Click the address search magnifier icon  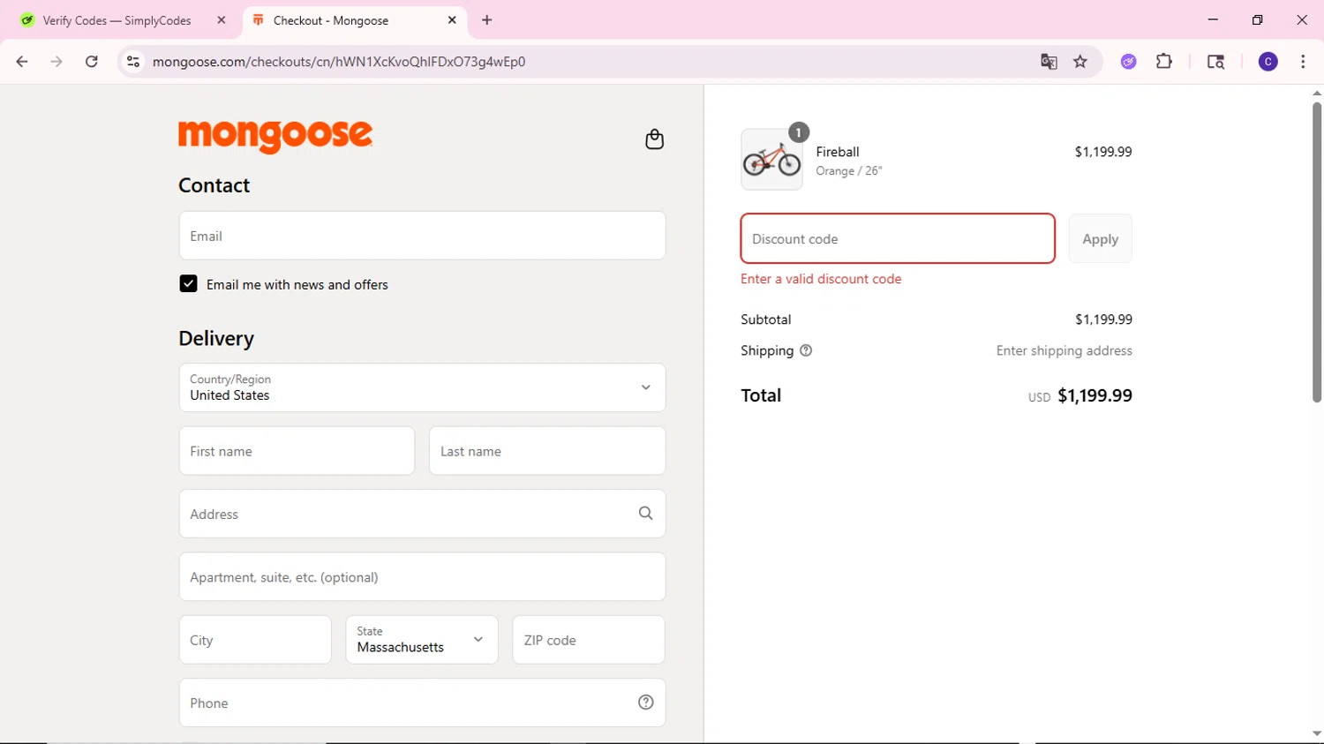pyautogui.click(x=645, y=514)
